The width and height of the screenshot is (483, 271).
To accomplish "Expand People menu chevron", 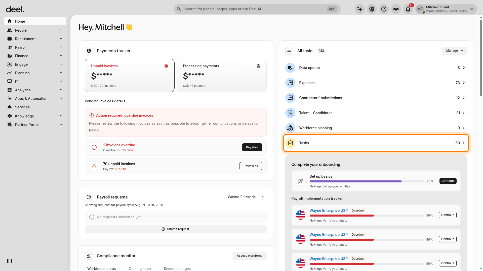I will [61, 30].
